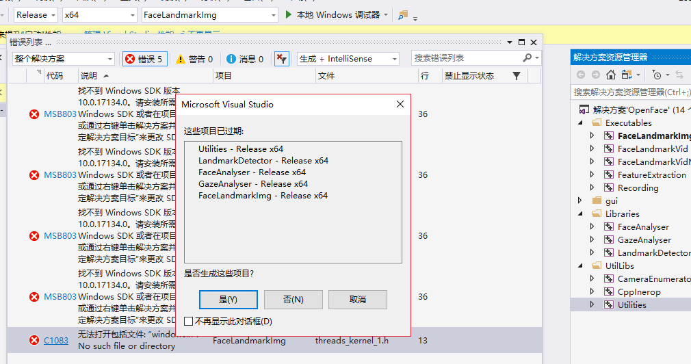Click the filter funnel icon in the column header
Viewport: 691px width, 364px height.
tap(516, 76)
